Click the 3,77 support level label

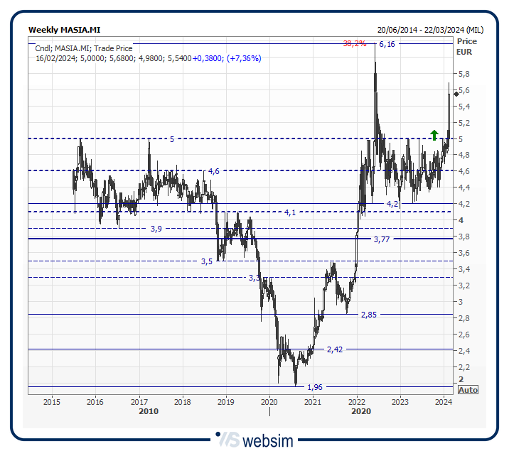click(x=382, y=239)
